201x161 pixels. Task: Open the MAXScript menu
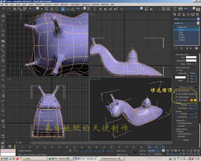[x=105, y=4]
